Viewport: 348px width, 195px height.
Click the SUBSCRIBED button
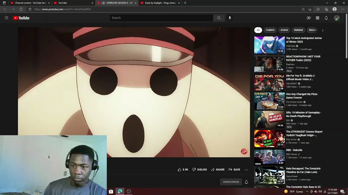pyautogui.click(x=231, y=182)
